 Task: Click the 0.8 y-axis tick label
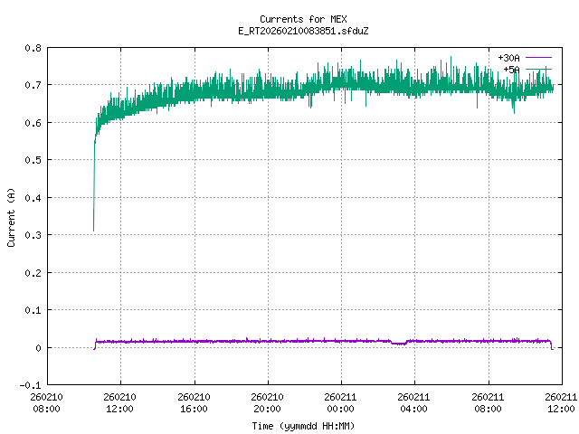click(x=32, y=48)
